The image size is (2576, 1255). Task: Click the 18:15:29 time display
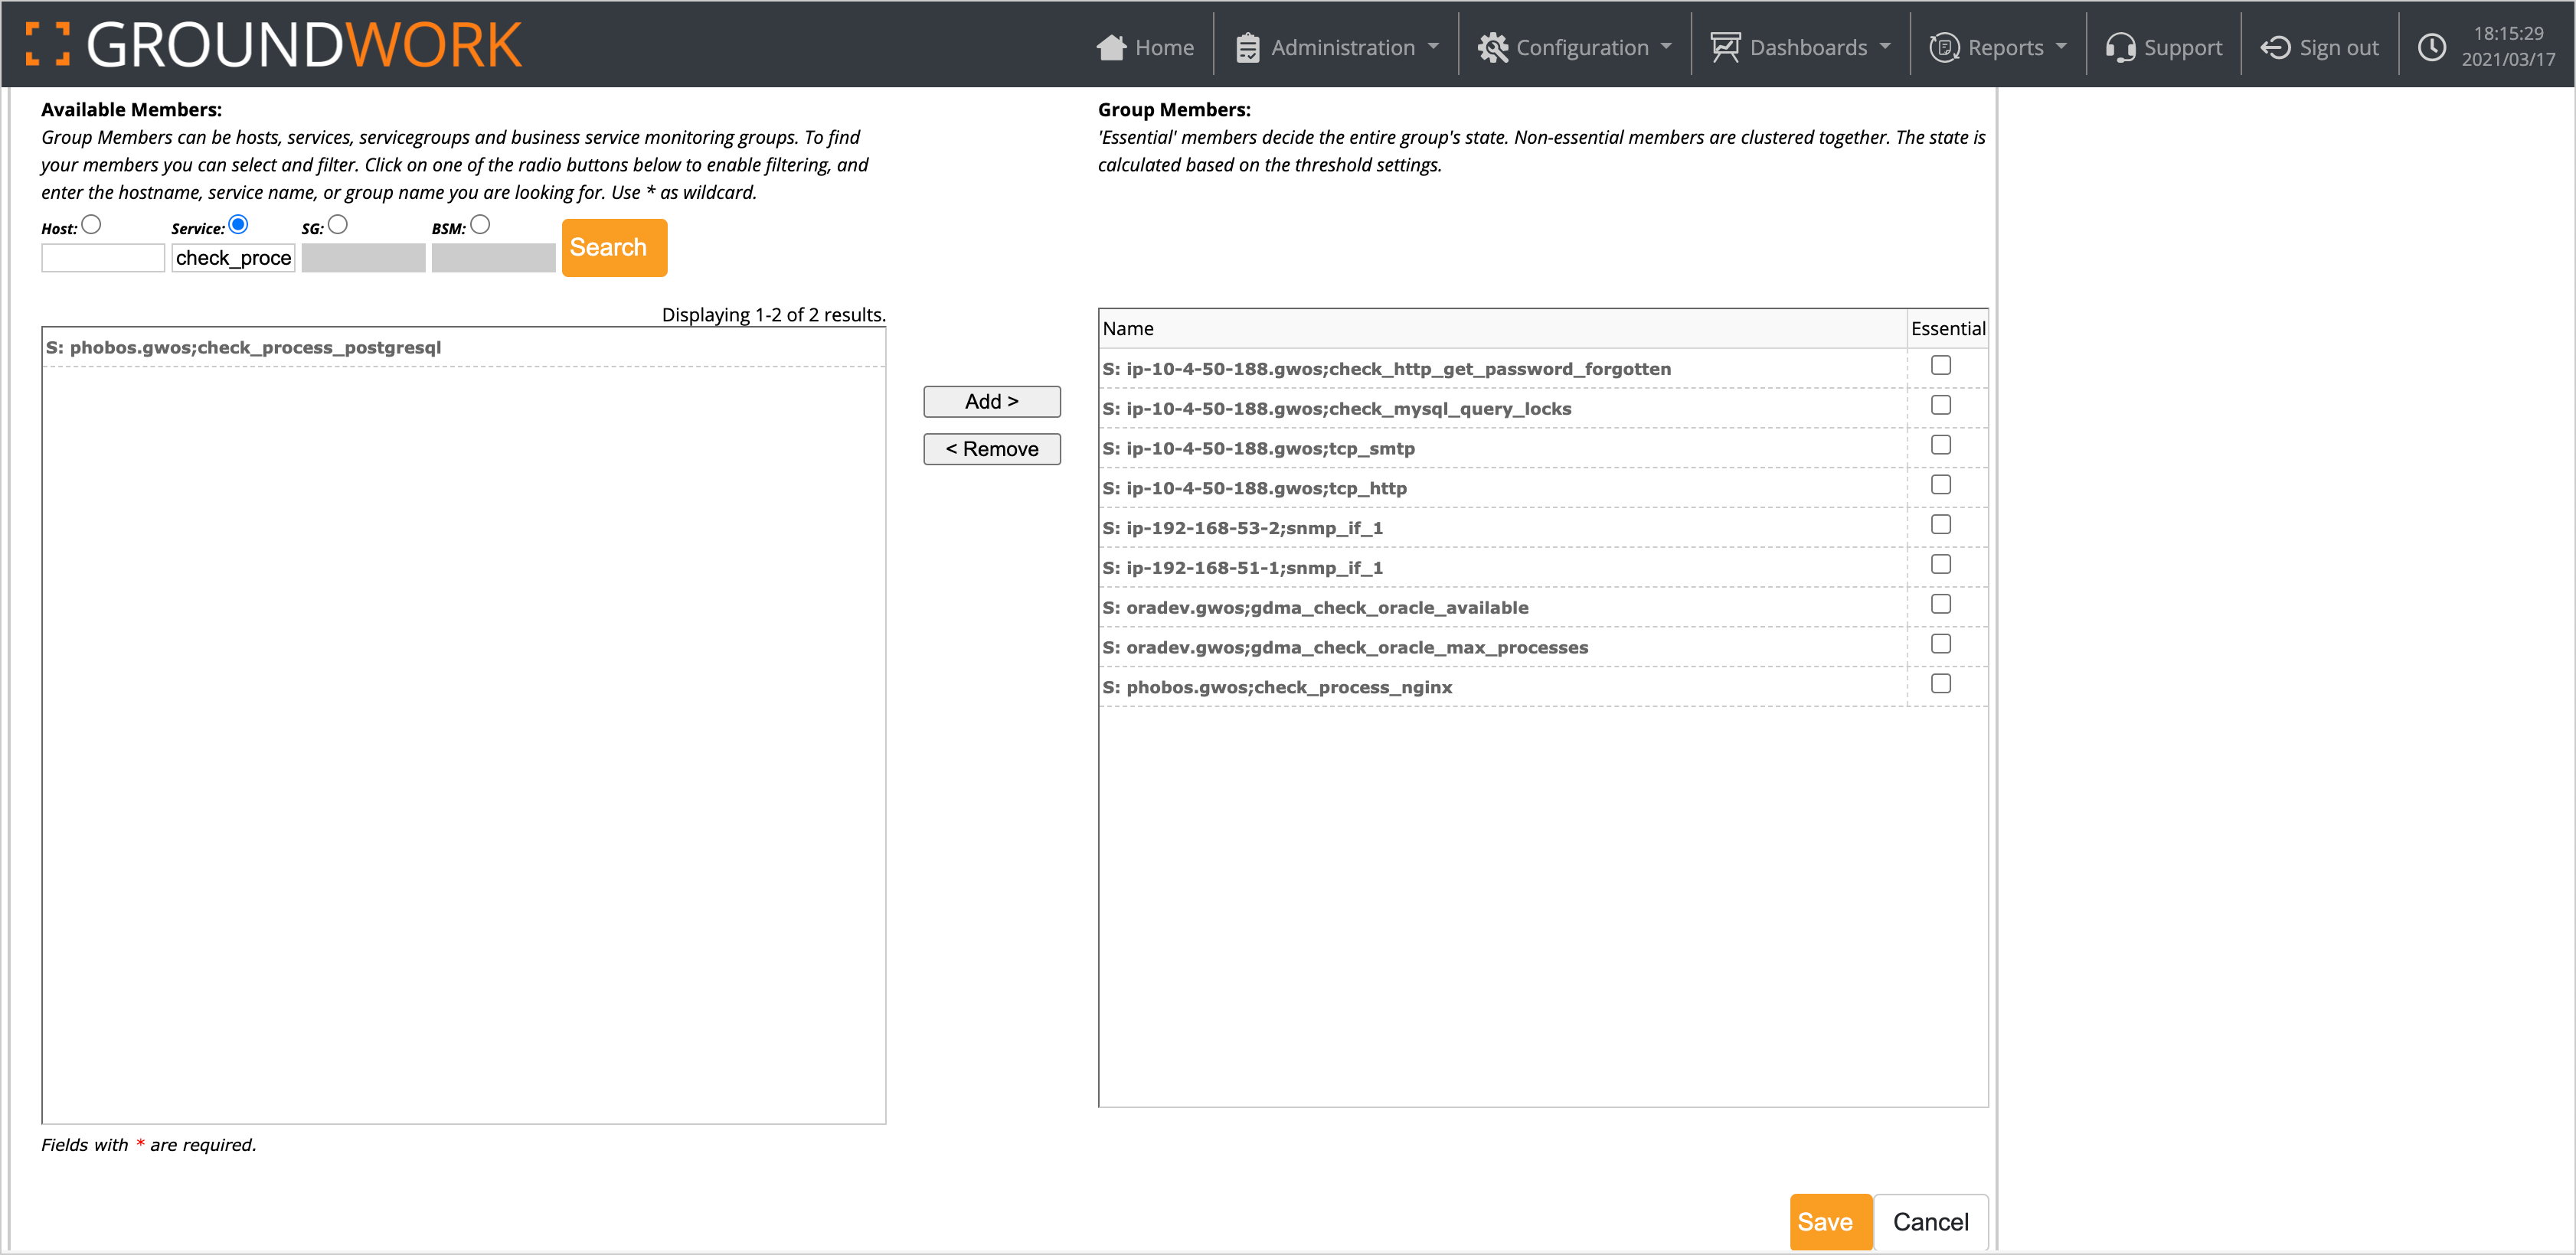pyautogui.click(x=2509, y=34)
